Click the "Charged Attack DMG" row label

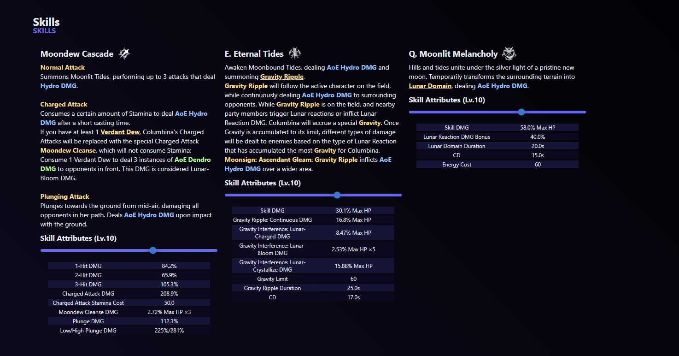(x=88, y=294)
